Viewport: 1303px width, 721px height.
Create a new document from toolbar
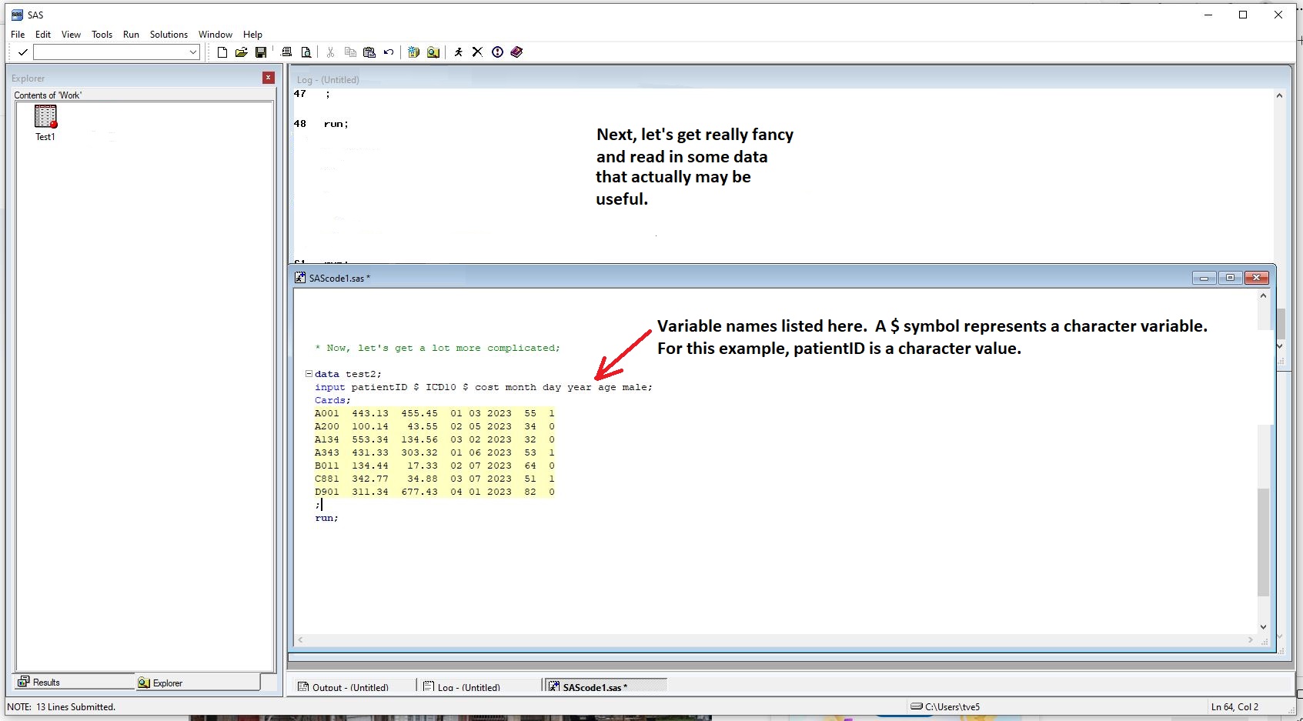tap(222, 52)
